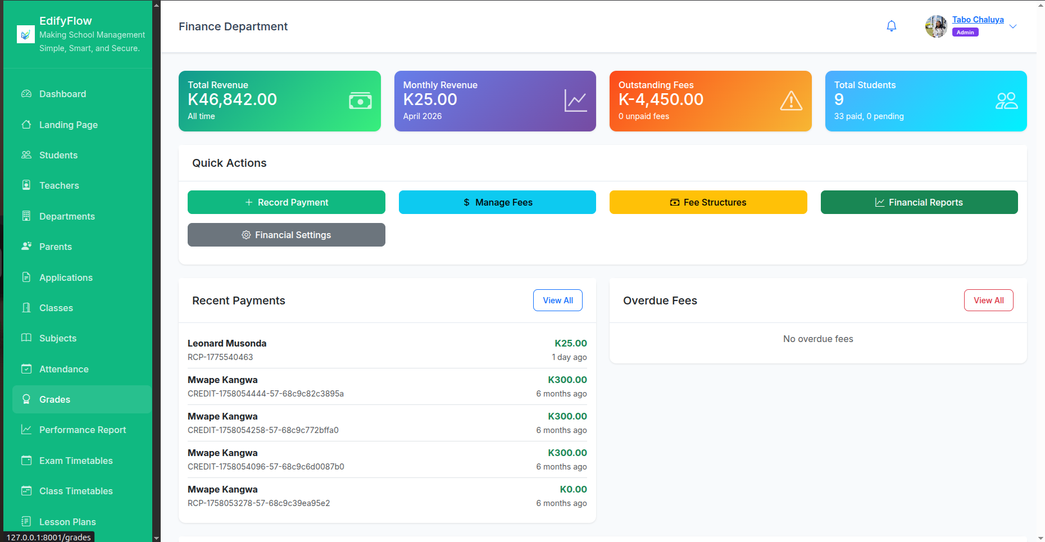Expand the user account dropdown chevron
Viewport: 1045px width, 542px height.
click(x=1013, y=26)
